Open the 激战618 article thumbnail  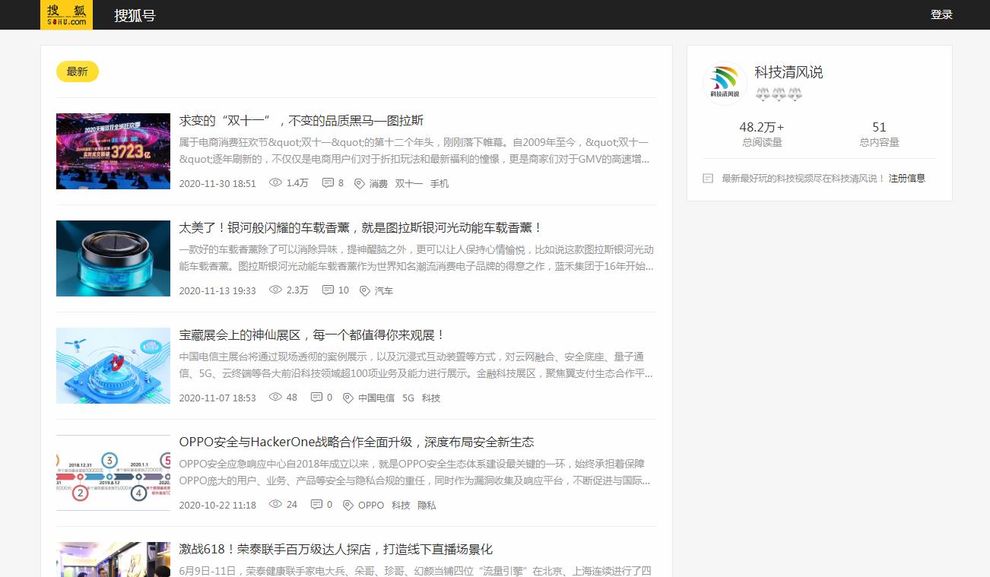tap(113, 560)
